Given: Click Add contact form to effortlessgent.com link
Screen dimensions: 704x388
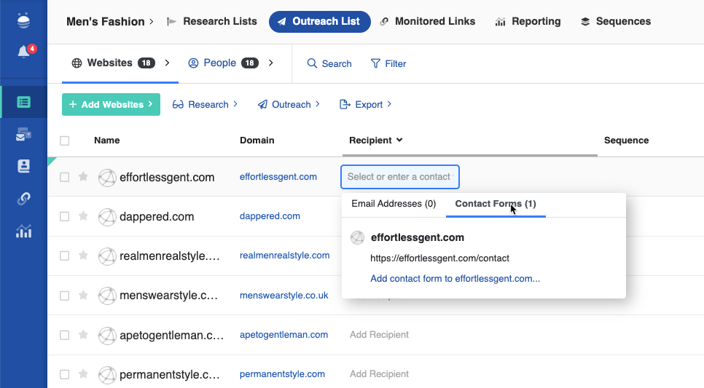Looking at the screenshot, I should (455, 279).
